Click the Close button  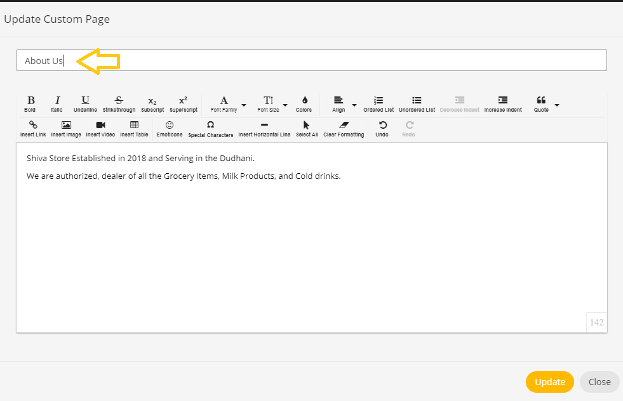coord(600,382)
